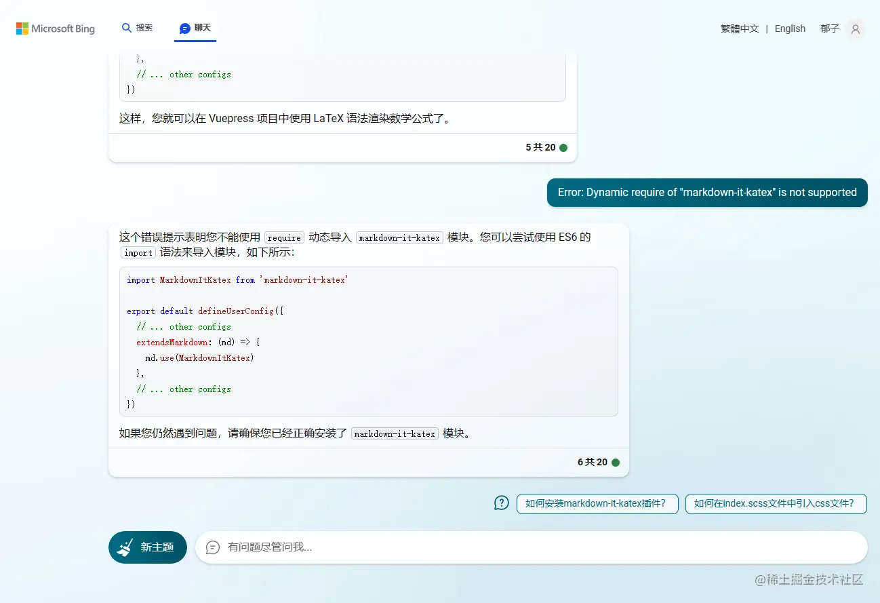Viewport: 880px width, 603px height.
Task: Select the magnifier icon beside 搜索
Action: click(x=126, y=28)
